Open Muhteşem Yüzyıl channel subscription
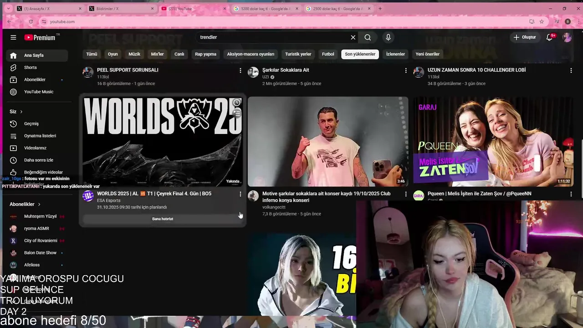 point(37,216)
